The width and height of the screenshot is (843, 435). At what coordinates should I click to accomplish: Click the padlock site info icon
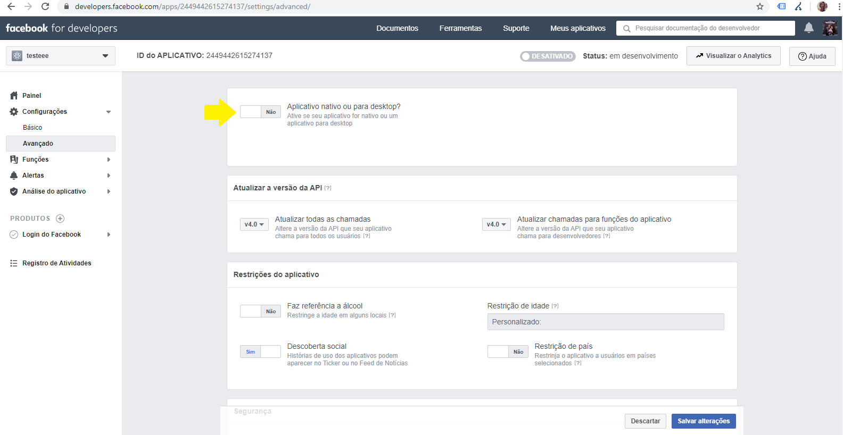coord(67,6)
